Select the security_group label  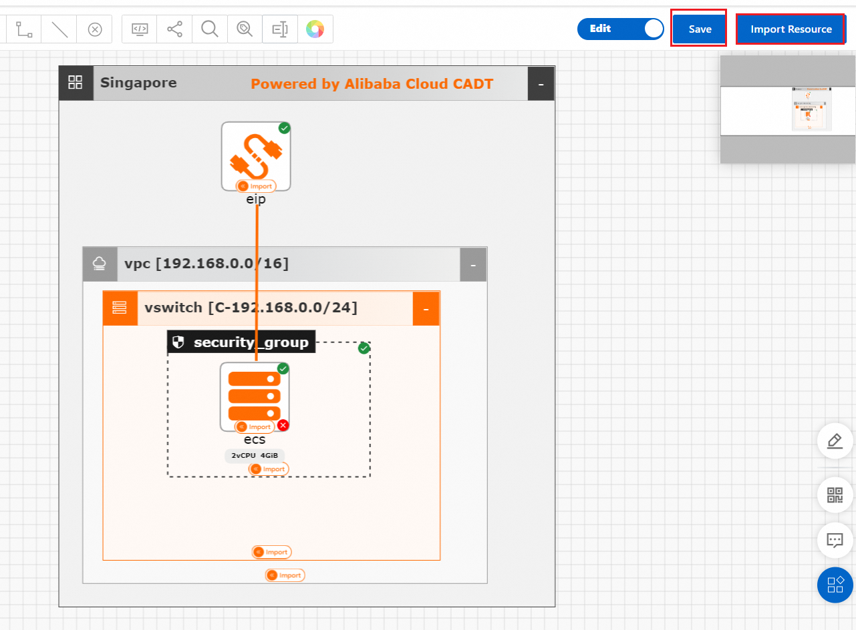[x=251, y=342]
